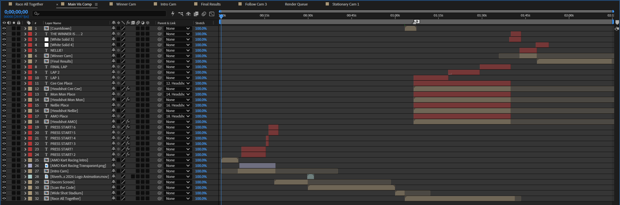Expand the Racers Screen layer
The width and height of the screenshot is (620, 205).
tap(25, 182)
